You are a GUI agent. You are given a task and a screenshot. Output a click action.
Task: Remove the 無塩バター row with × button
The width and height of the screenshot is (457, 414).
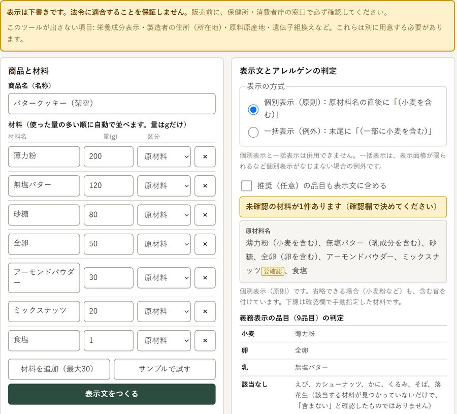point(205,186)
